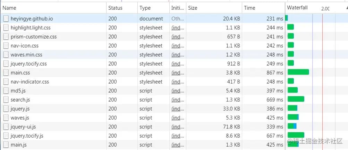This screenshot has width=348, height=150.
Task: Click the file icon for heyingye.github.io
Action: pos(6,19)
